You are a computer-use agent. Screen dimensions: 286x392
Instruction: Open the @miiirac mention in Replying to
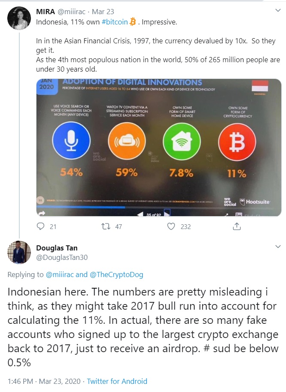click(60, 274)
